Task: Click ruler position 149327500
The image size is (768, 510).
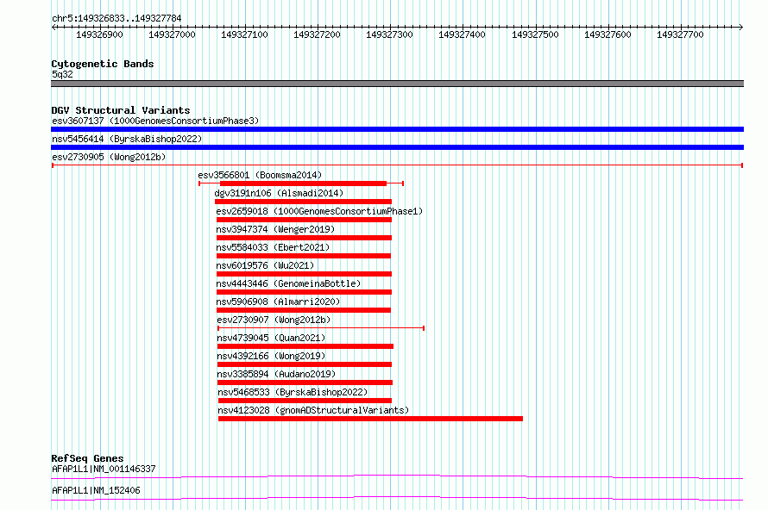Action: (535, 34)
